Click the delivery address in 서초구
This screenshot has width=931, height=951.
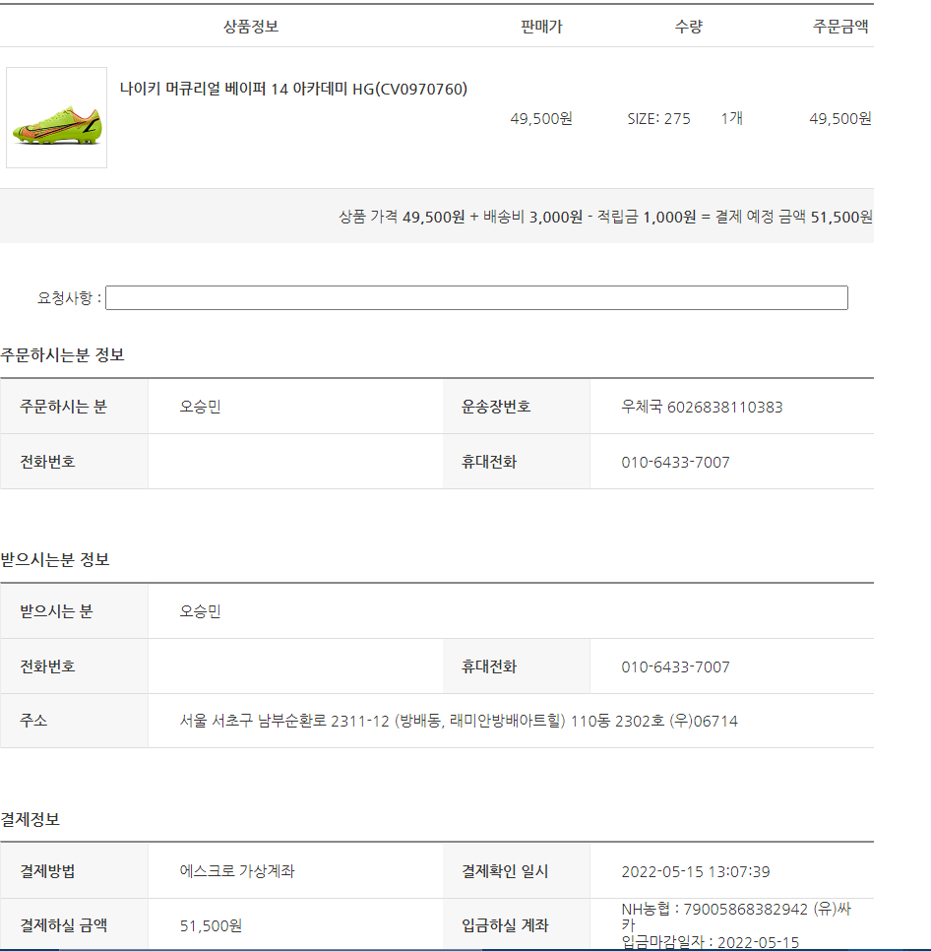click(x=459, y=722)
